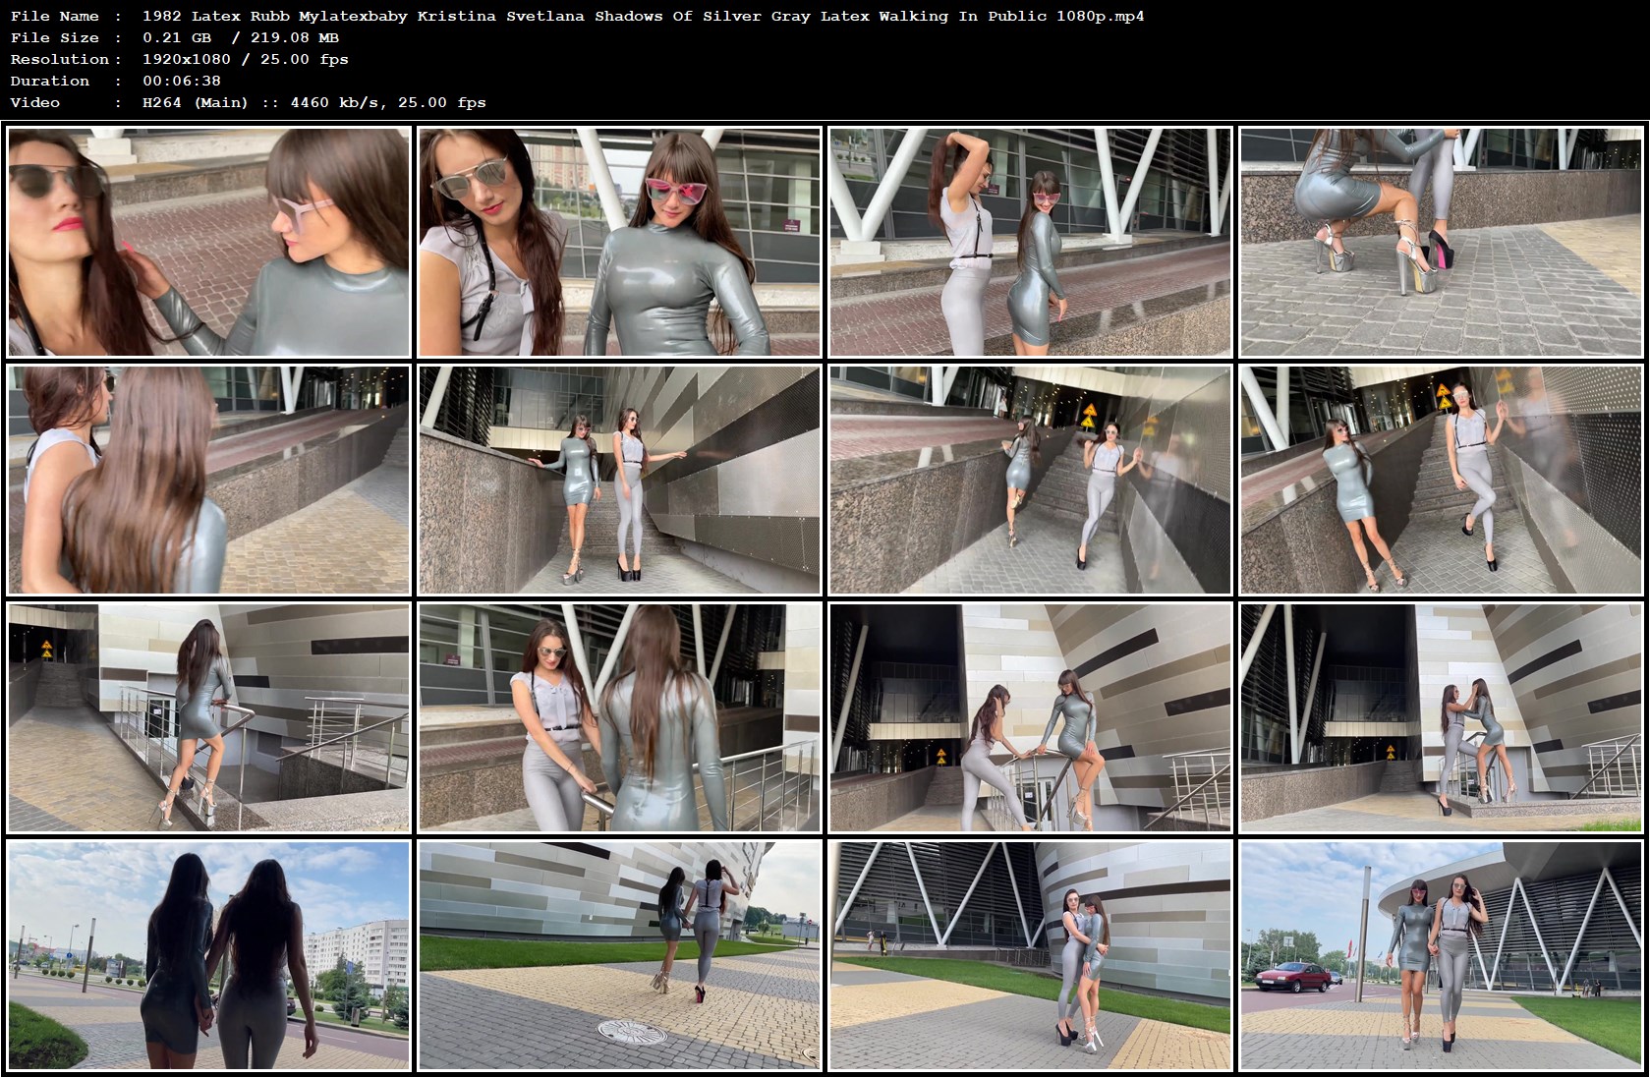The height and width of the screenshot is (1078, 1650).
Task: Select the thumbnail with pink heart-shaped sunglasses
Action: (619, 241)
